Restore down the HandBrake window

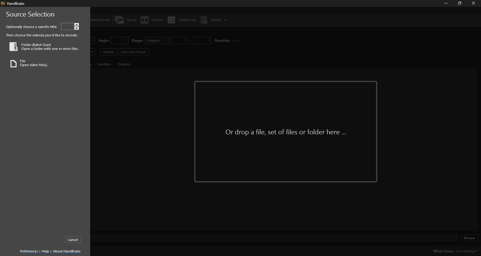[460, 3]
